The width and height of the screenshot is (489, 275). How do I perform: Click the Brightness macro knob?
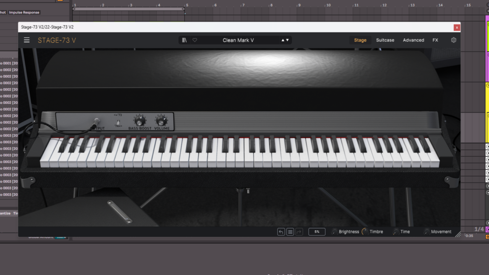tap(335, 232)
